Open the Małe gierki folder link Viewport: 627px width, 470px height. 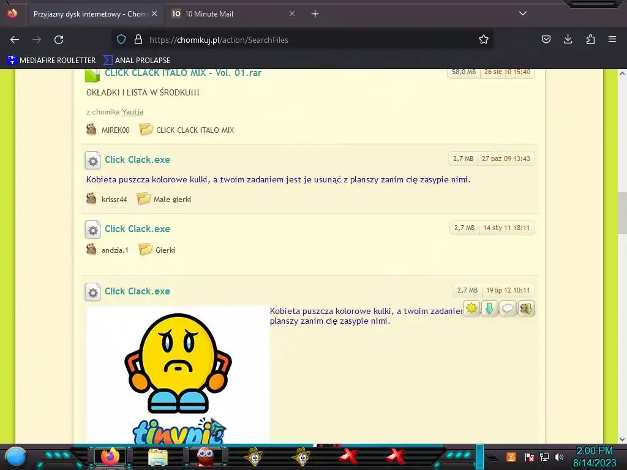coord(172,200)
